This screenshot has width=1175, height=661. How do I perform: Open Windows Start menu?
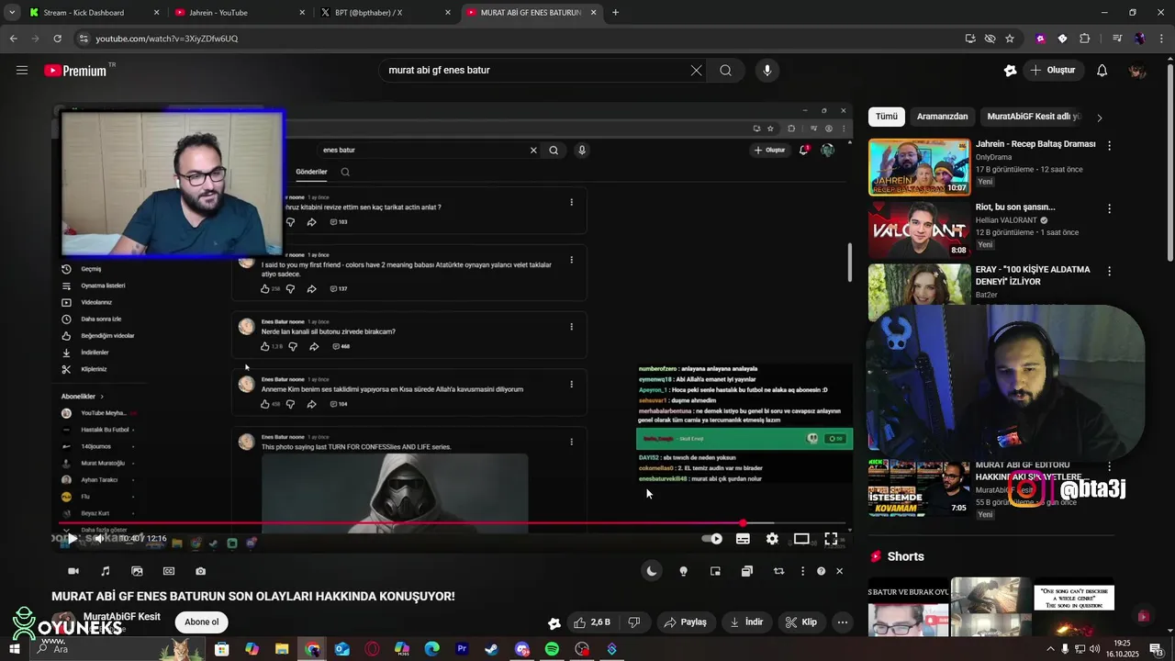pos(14,649)
